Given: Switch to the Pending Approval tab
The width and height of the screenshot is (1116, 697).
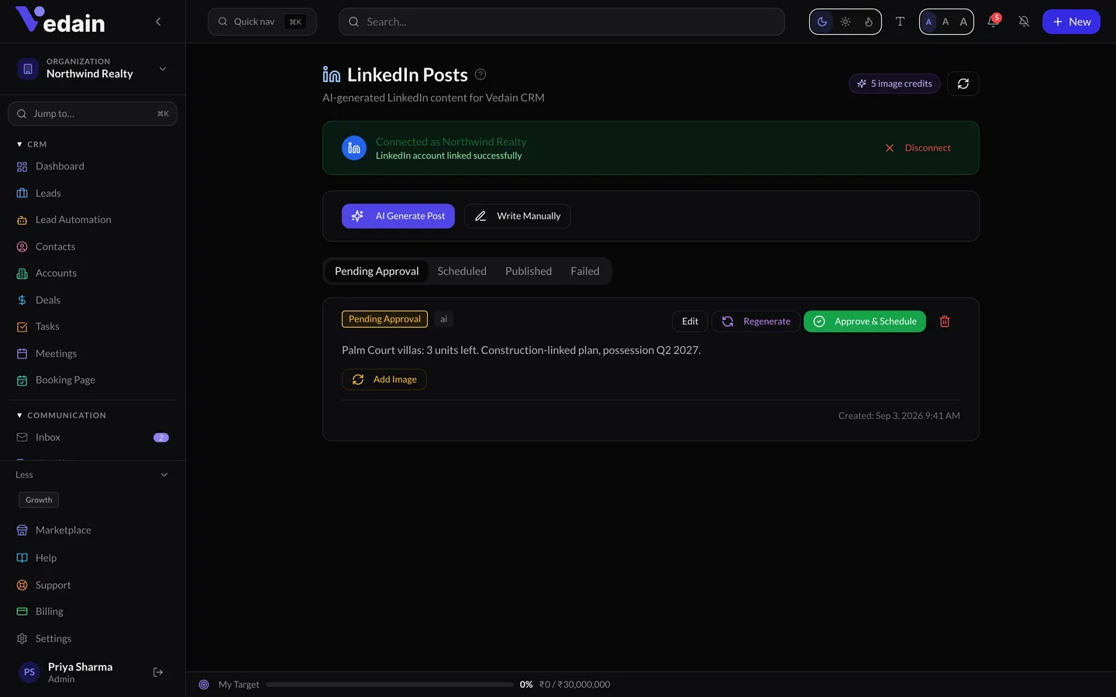Looking at the screenshot, I should point(377,271).
